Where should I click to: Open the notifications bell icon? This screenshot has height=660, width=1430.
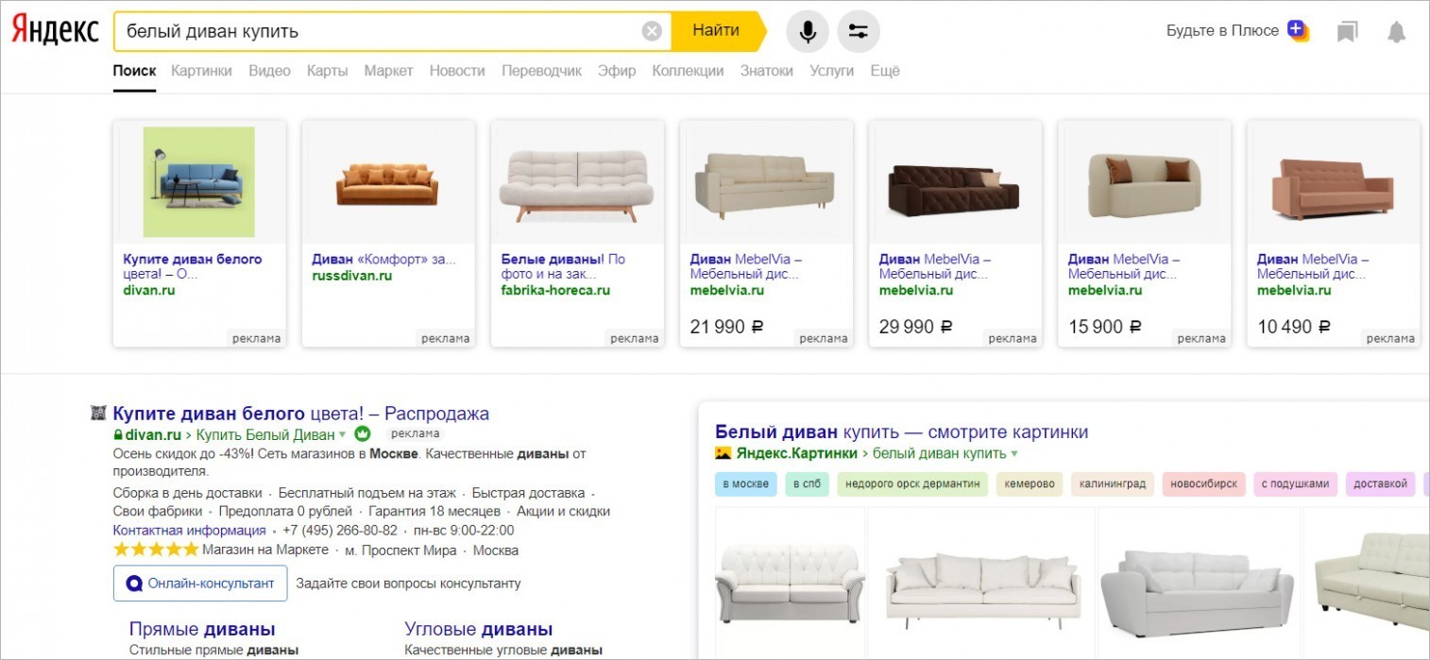(1396, 32)
